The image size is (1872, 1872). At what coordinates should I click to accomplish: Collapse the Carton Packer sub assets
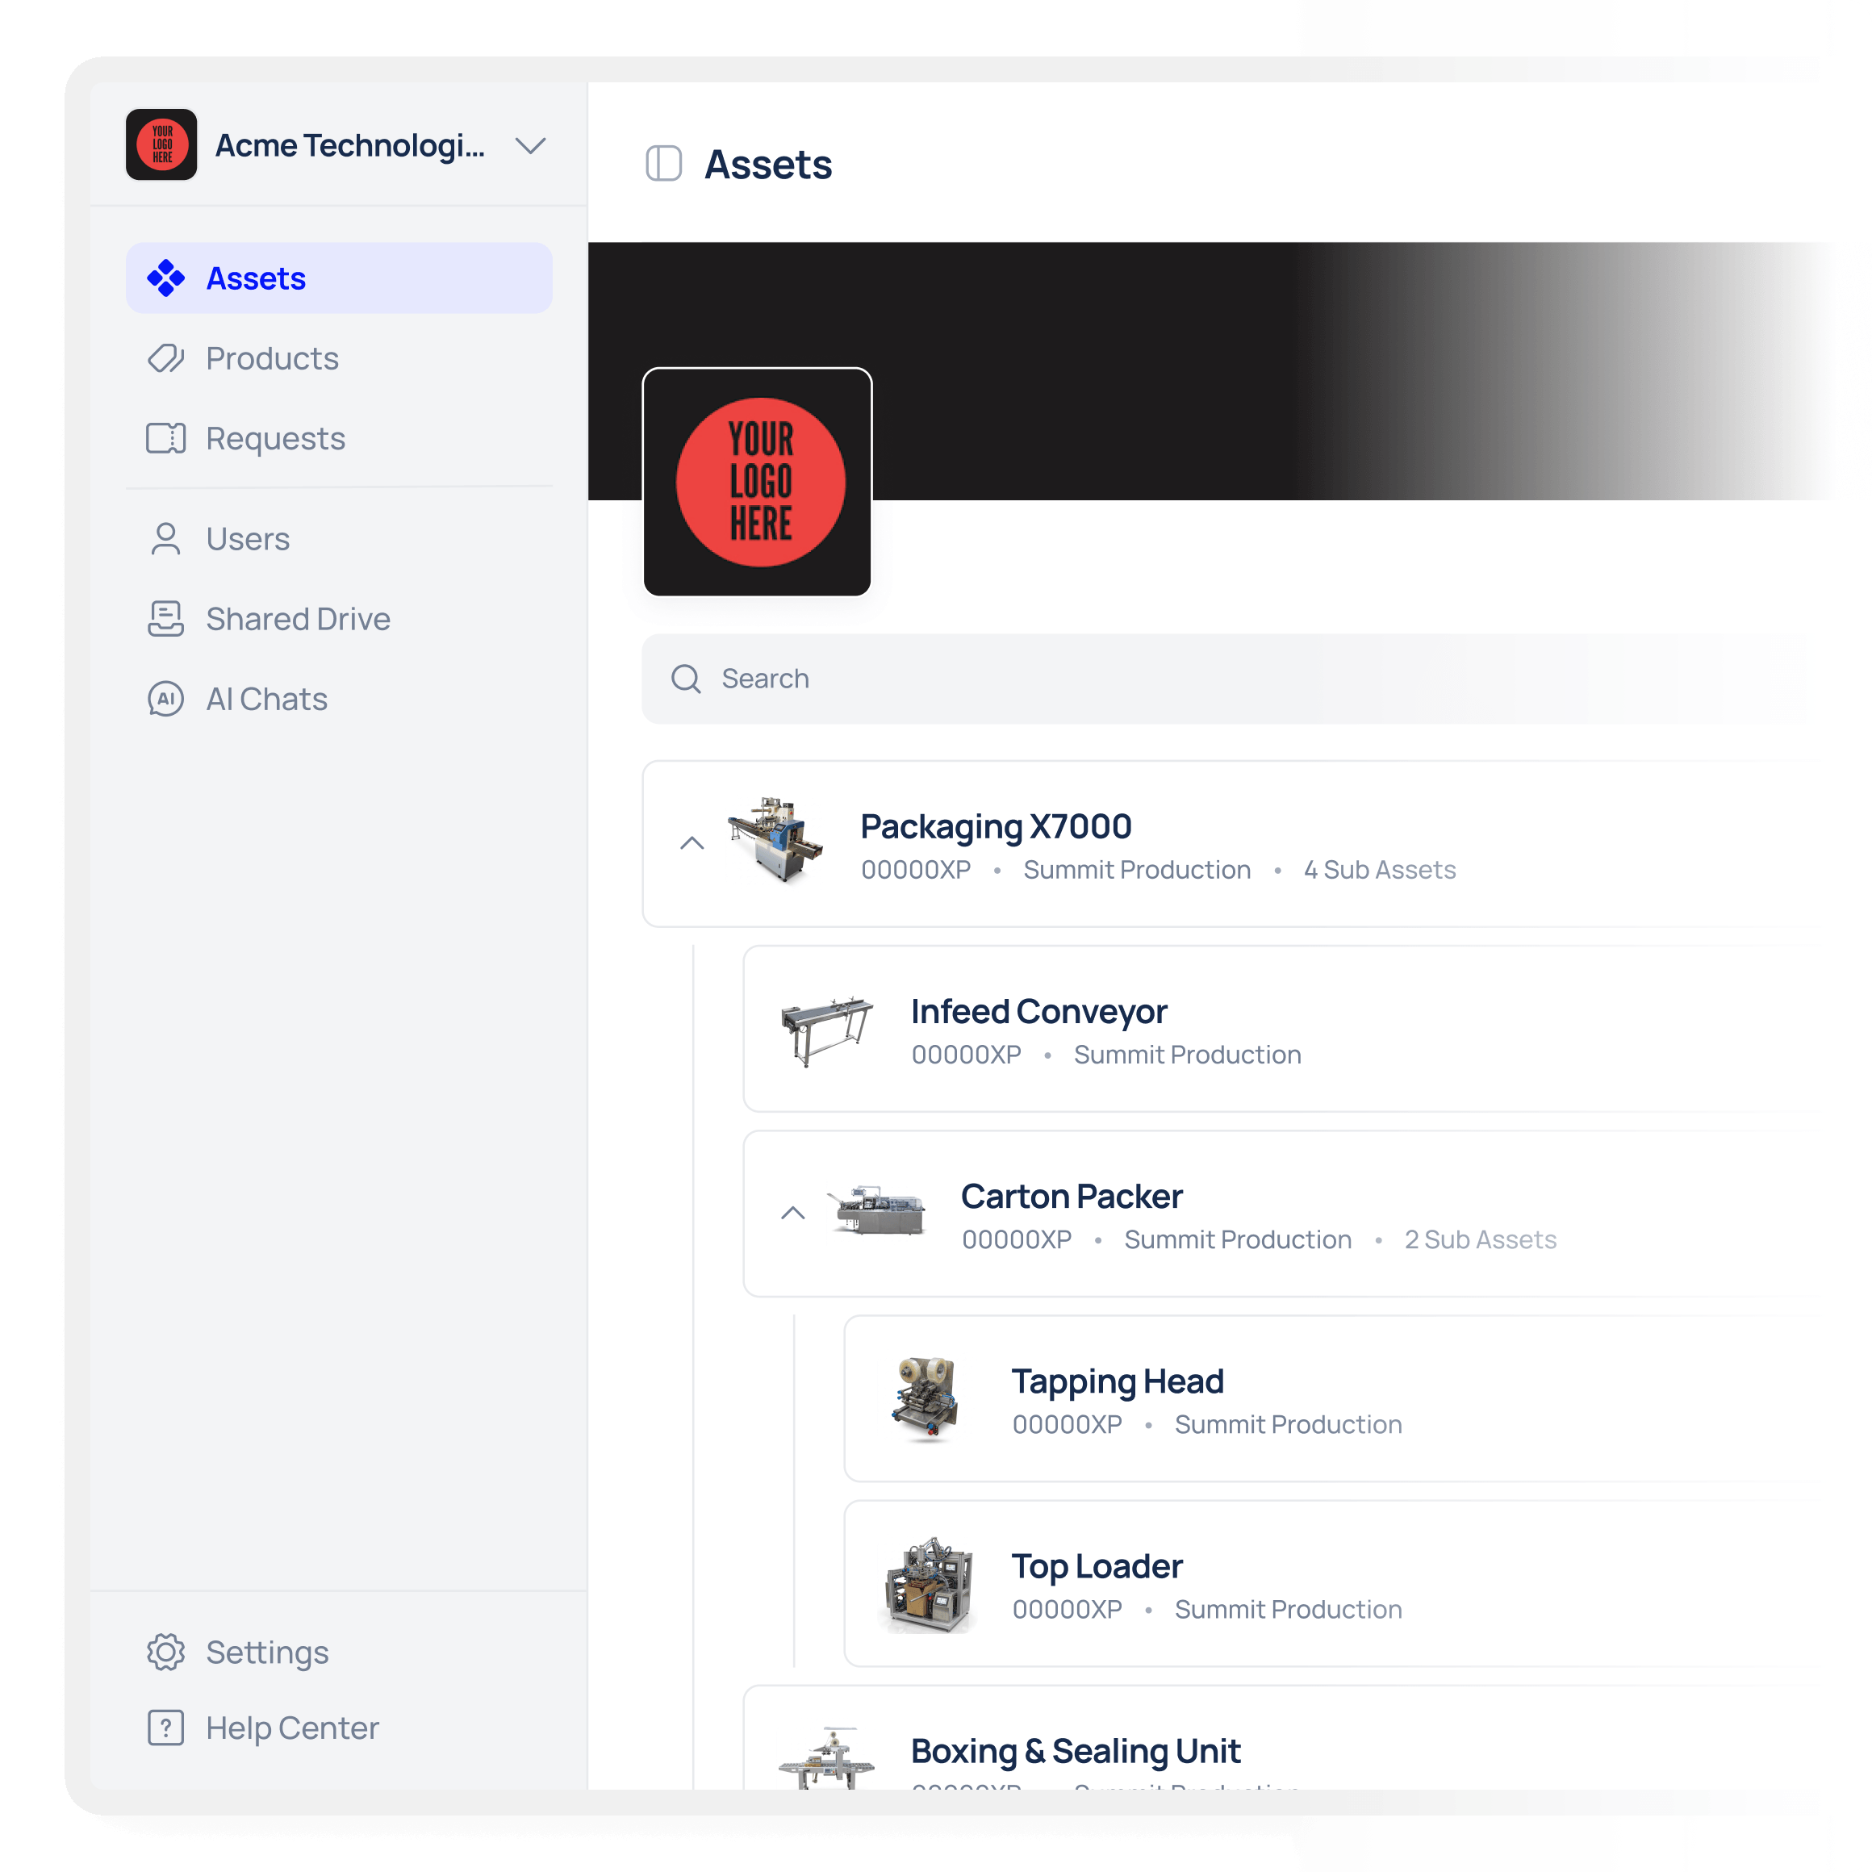pyautogui.click(x=792, y=1213)
